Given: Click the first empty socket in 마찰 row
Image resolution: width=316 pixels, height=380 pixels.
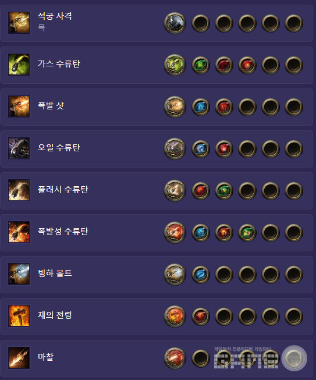Looking at the screenshot, I should pos(201,358).
